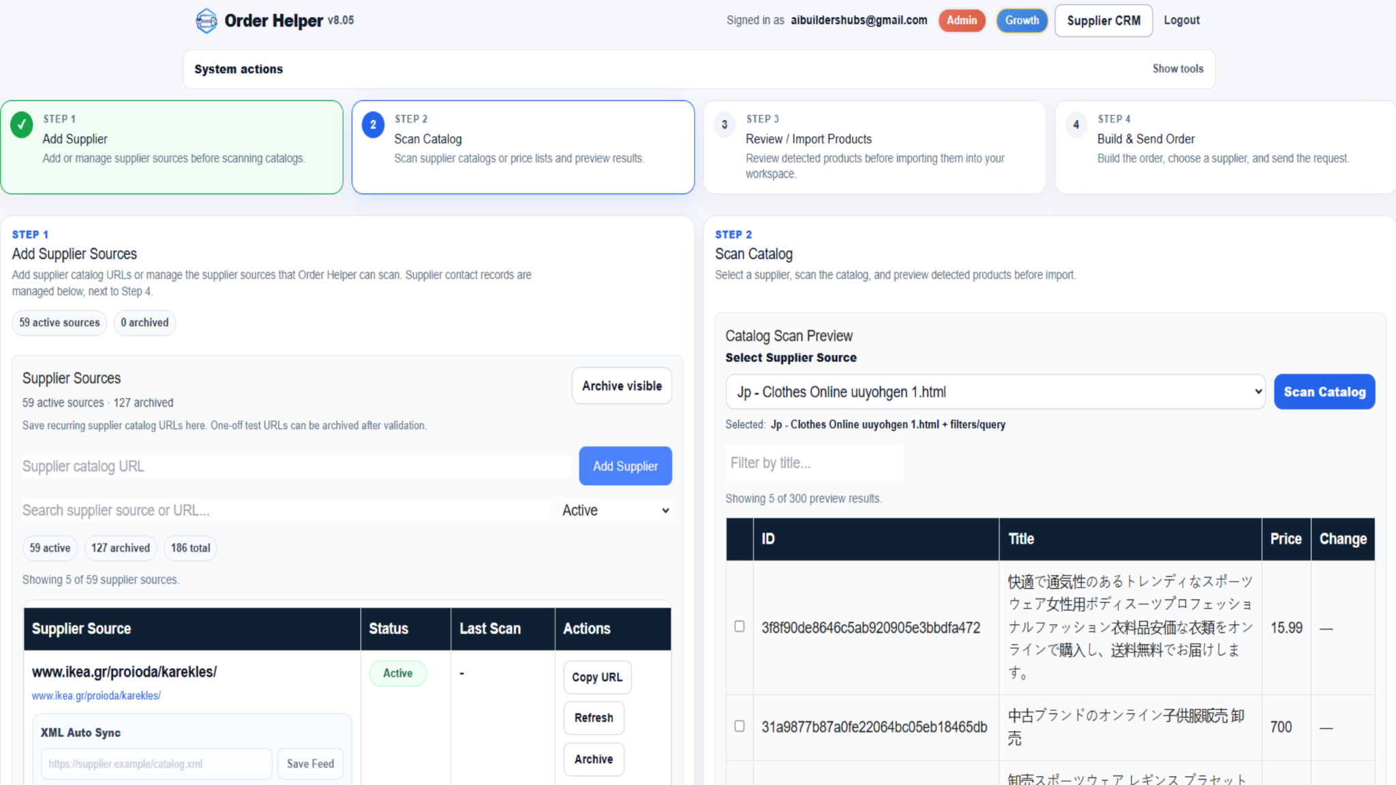Click the Showing 5 of 300 preview results text
Screen dimensions: 1396x785
click(x=804, y=499)
